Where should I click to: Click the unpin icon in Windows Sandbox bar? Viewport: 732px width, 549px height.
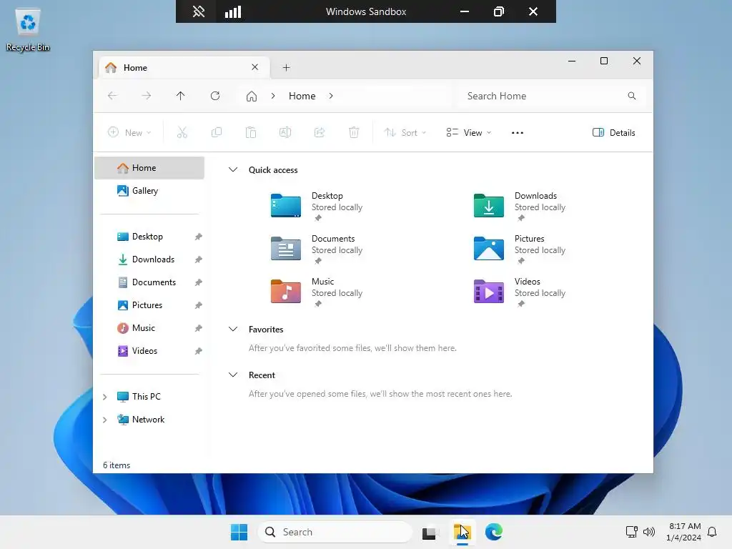click(199, 11)
